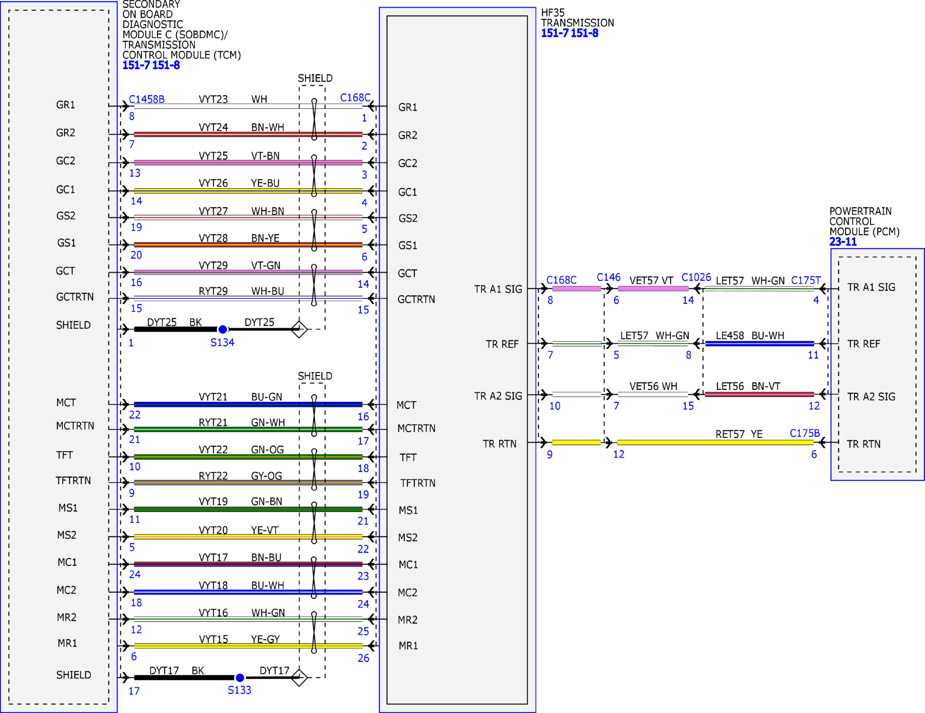The height and width of the screenshot is (713, 925).
Task: Click the thick black DYT25 BK wire
Action: coord(175,329)
